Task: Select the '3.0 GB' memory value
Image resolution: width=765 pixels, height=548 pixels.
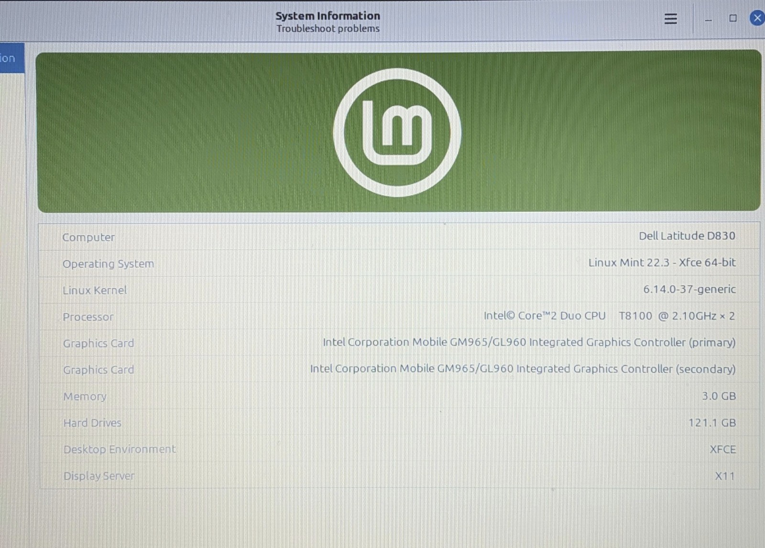Action: pyautogui.click(x=719, y=396)
